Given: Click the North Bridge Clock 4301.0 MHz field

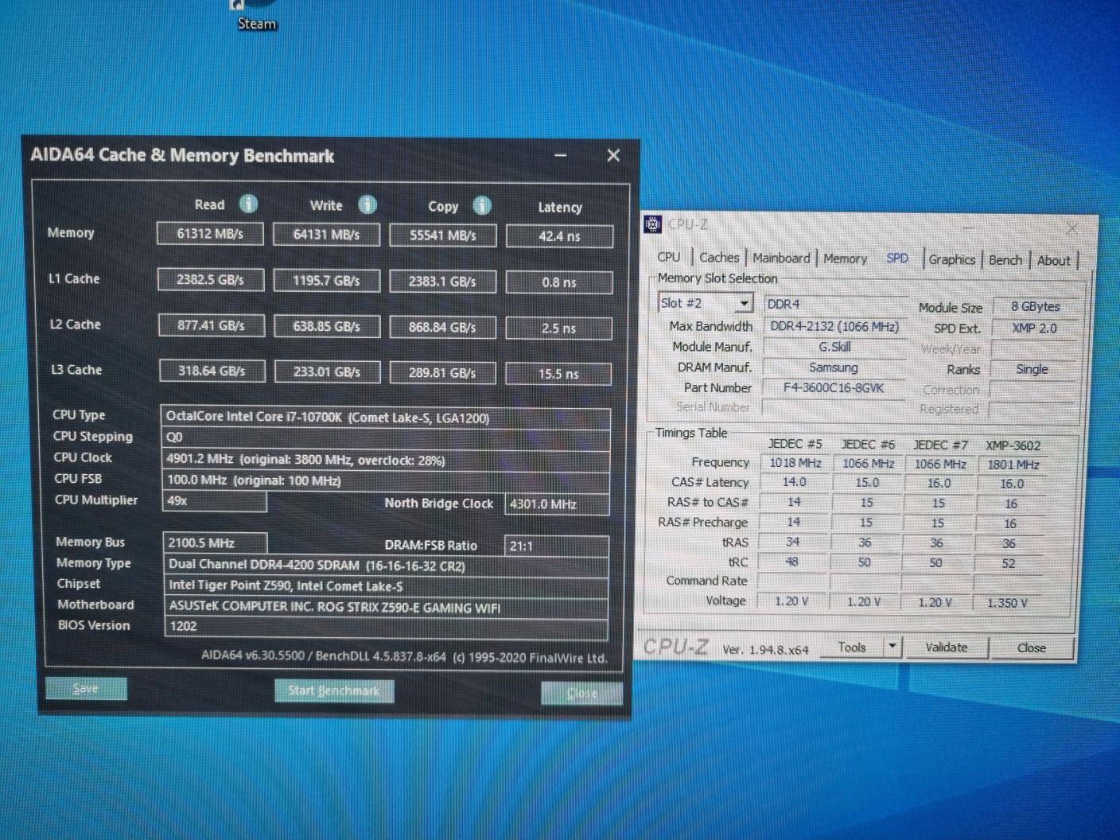Looking at the screenshot, I should (557, 504).
